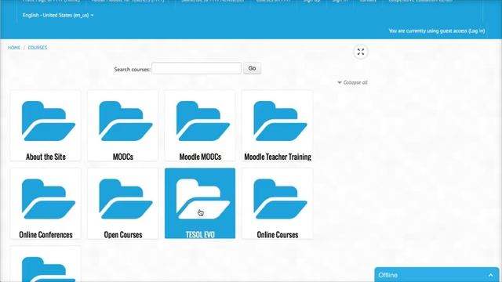This screenshot has height=282, width=502.
Task: Collapse all course categories
Action: pyautogui.click(x=352, y=82)
